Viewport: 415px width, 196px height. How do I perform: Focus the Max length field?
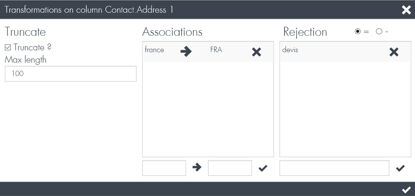click(71, 73)
